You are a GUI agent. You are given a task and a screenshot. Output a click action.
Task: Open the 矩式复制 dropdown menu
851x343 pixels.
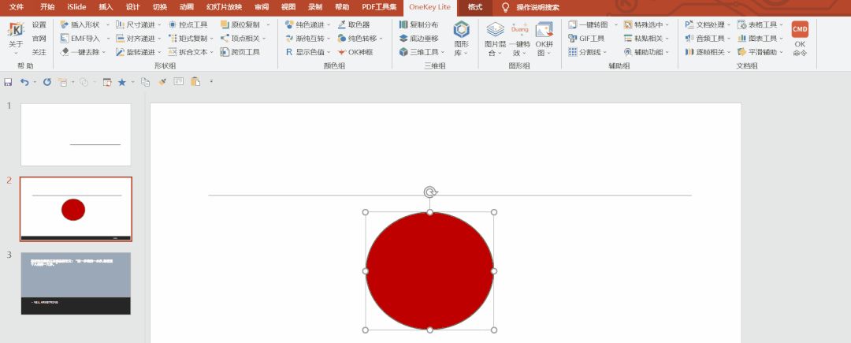click(x=212, y=39)
